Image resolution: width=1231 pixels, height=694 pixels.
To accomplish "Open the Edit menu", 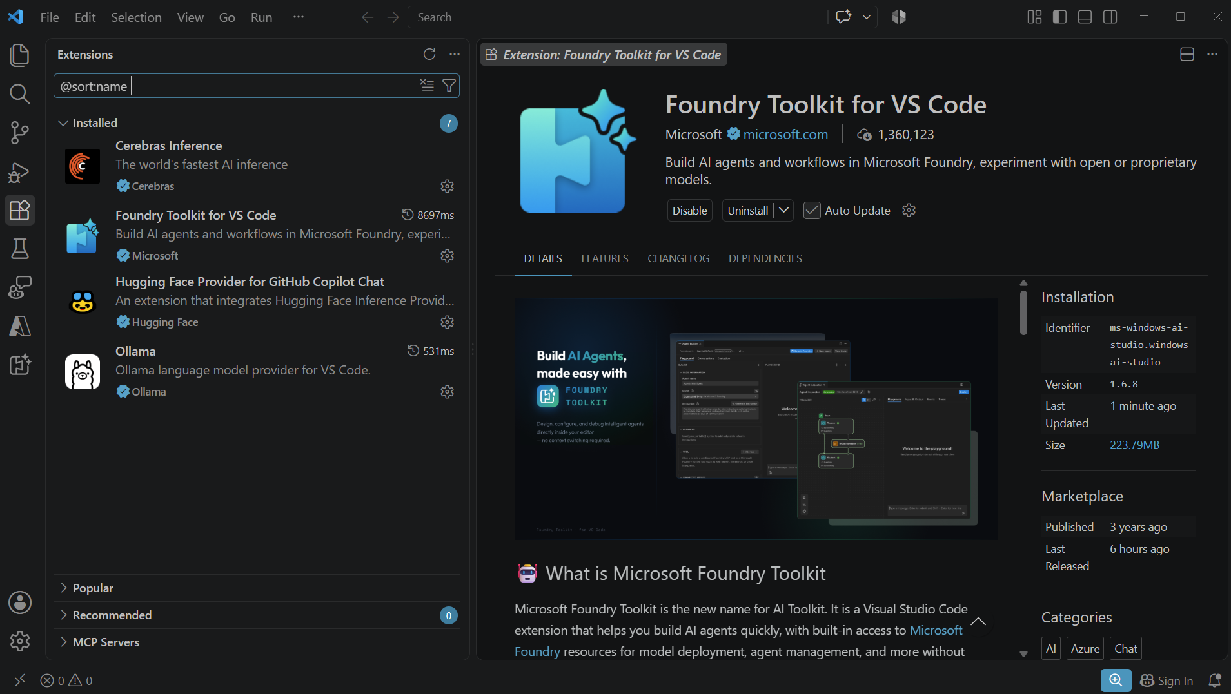I will pos(85,17).
